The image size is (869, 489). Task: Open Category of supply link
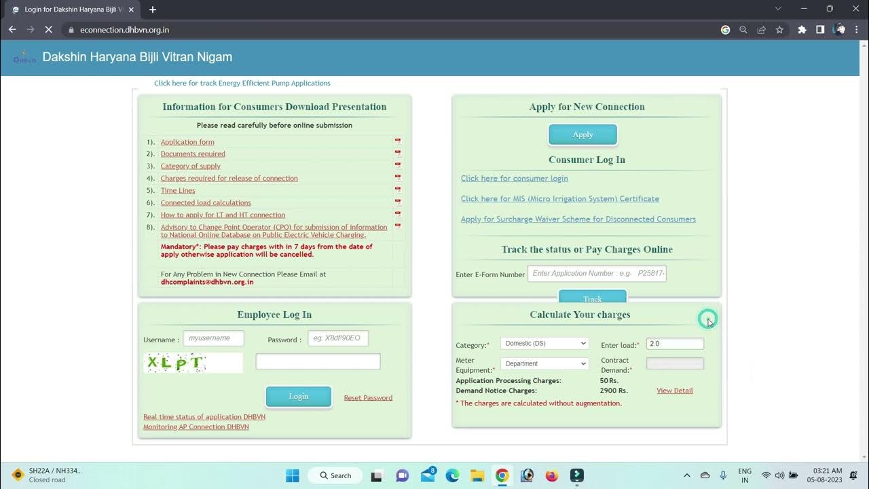(x=191, y=166)
